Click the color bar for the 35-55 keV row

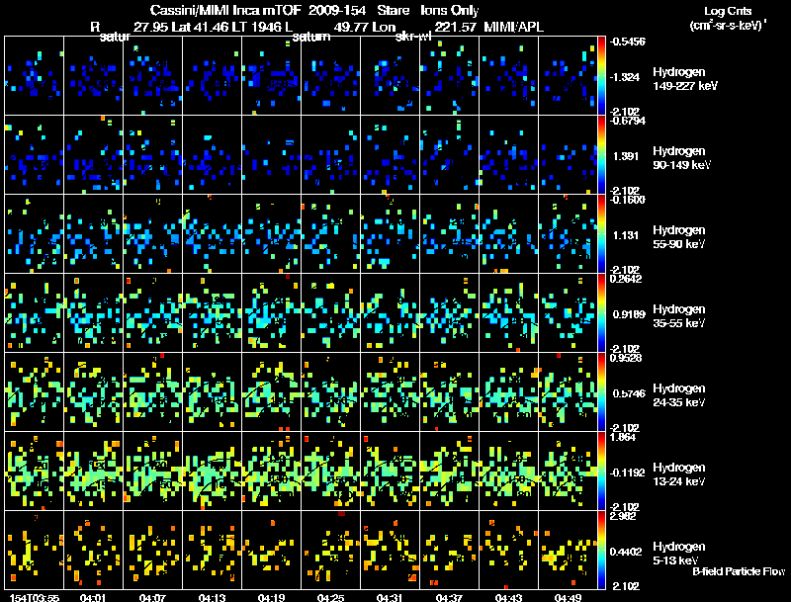pos(601,313)
